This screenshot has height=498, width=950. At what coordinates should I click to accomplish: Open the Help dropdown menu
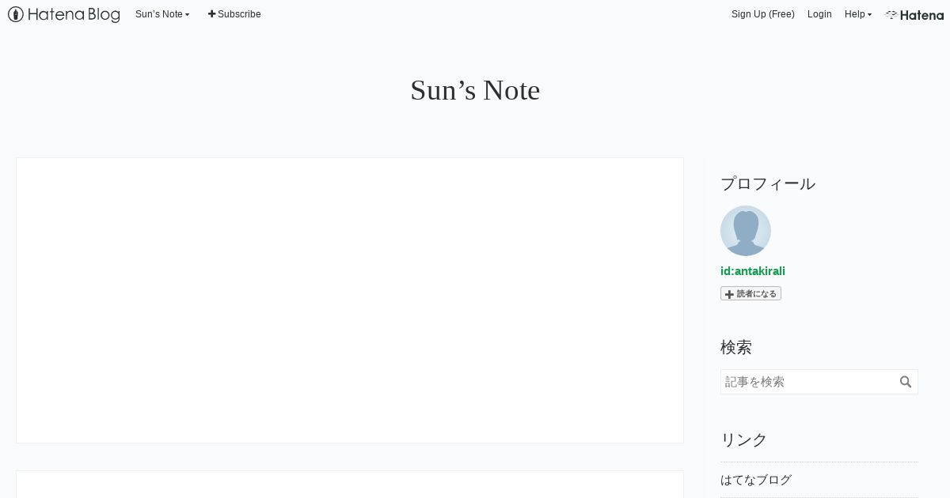pos(858,14)
